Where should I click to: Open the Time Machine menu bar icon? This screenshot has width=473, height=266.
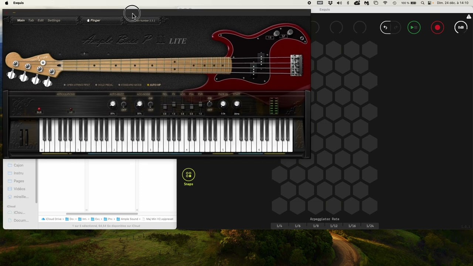[394, 3]
